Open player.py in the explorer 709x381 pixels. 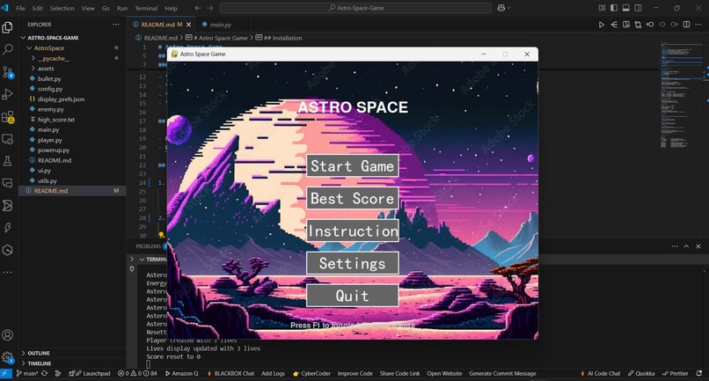pos(50,140)
